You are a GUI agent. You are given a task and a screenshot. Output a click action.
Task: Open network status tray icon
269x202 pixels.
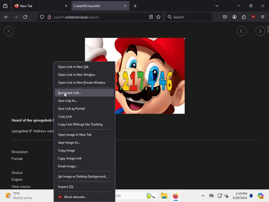[220, 196]
